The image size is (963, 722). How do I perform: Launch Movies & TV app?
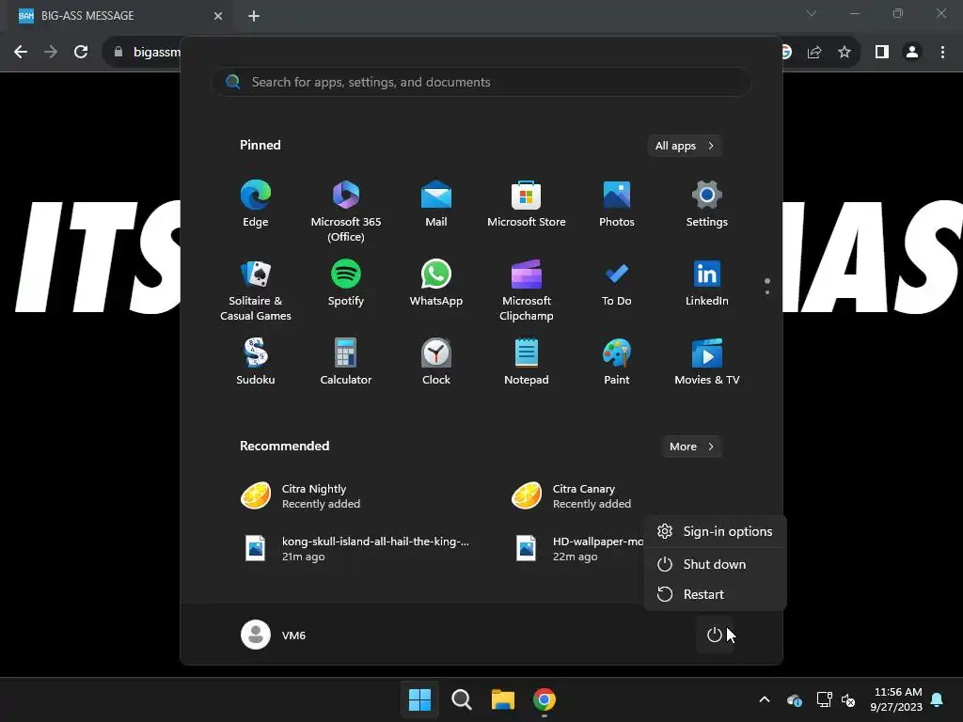tap(707, 362)
